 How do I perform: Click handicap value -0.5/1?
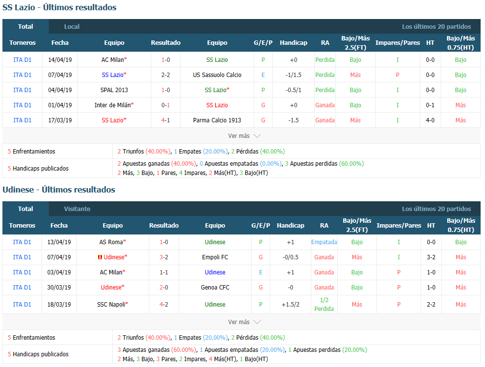click(294, 90)
